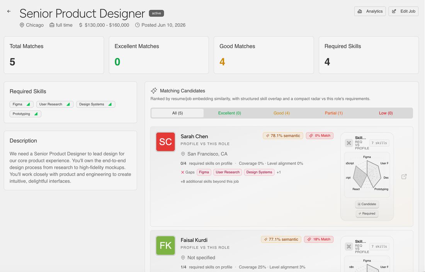Click the Figma chip in Required Skills panel
This screenshot has height=272, width=425.
pos(21,104)
